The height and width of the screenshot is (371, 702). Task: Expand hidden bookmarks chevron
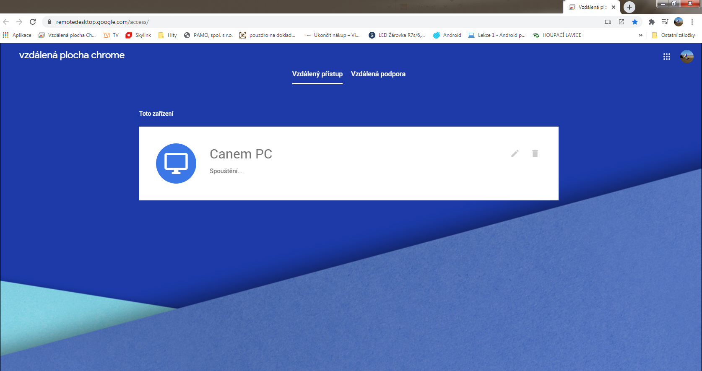coord(640,35)
